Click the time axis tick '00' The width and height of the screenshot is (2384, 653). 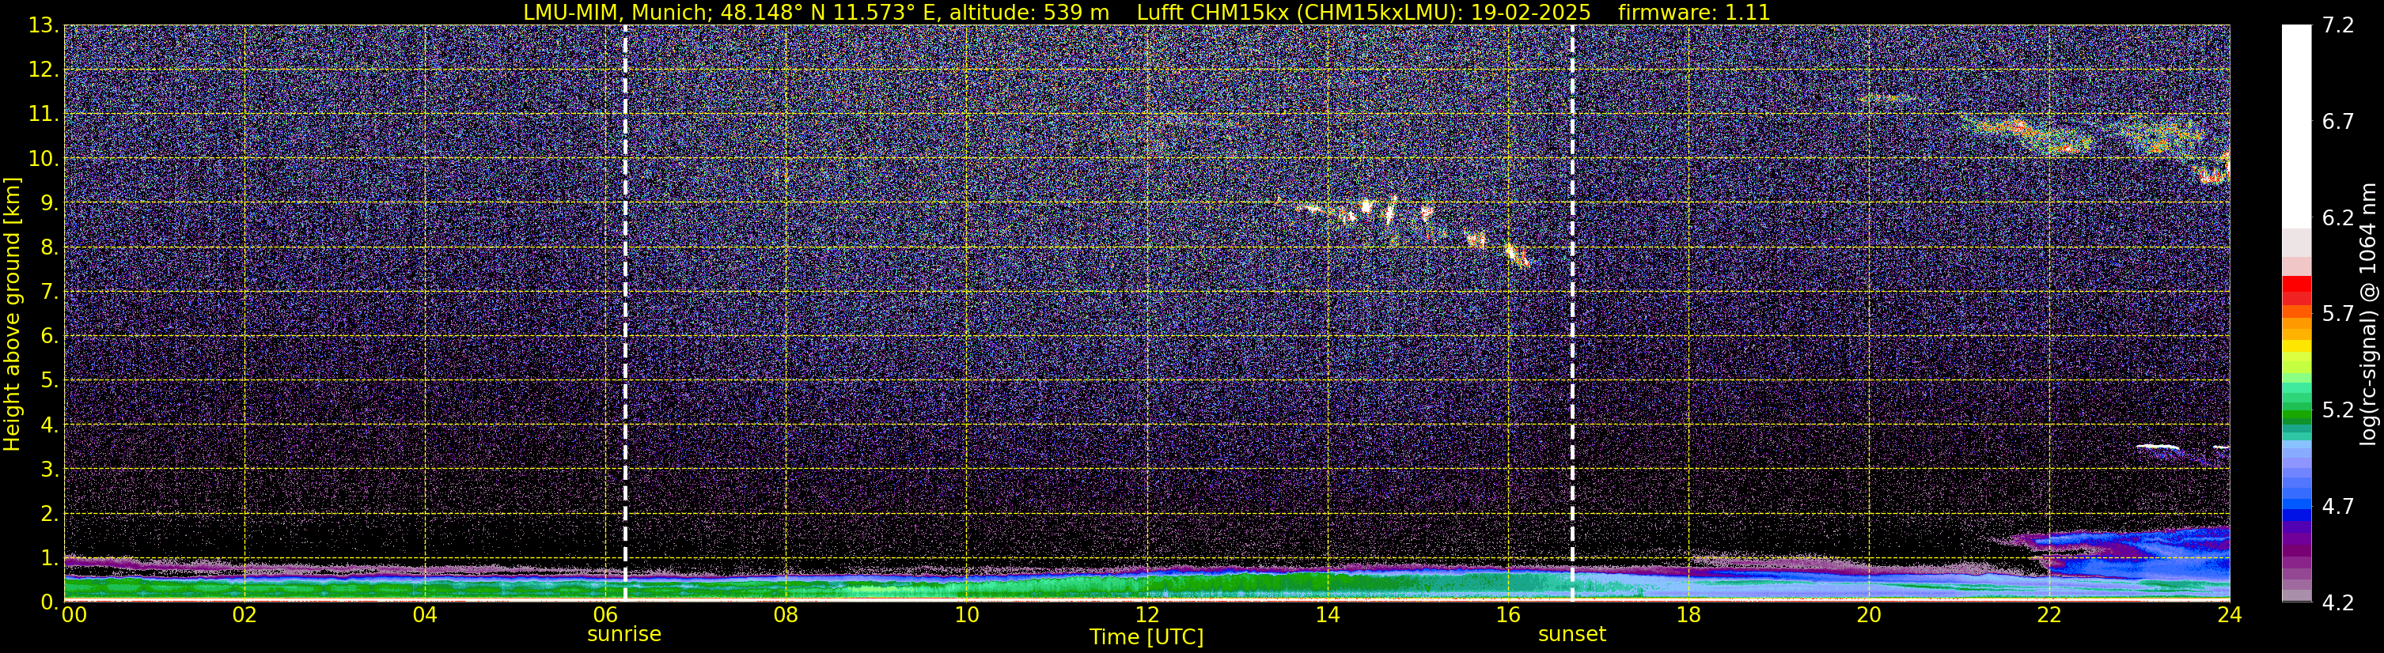pyautogui.click(x=74, y=615)
